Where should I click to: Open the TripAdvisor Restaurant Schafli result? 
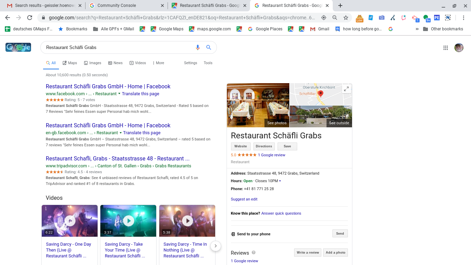pos(118,159)
